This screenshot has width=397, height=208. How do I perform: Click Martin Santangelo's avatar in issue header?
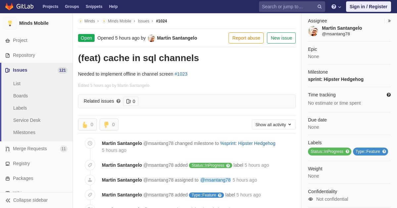(152, 38)
